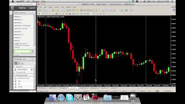Select the Fibonacci retracement tool
The width and height of the screenshot is (185, 104).
pyautogui.click(x=60, y=14)
